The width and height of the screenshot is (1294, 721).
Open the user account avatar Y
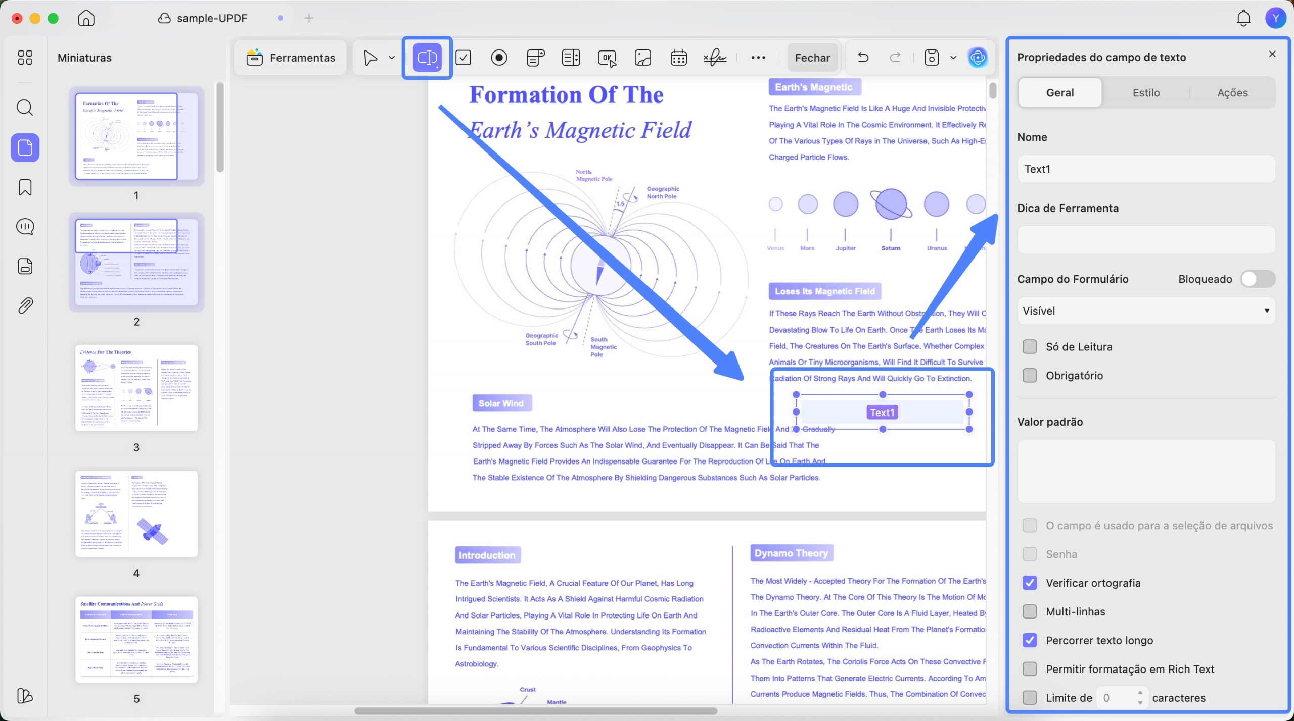coord(1275,18)
